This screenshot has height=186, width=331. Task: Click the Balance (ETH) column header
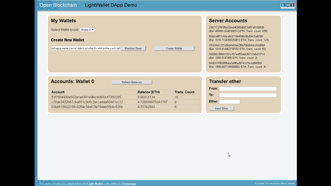[x=149, y=92]
